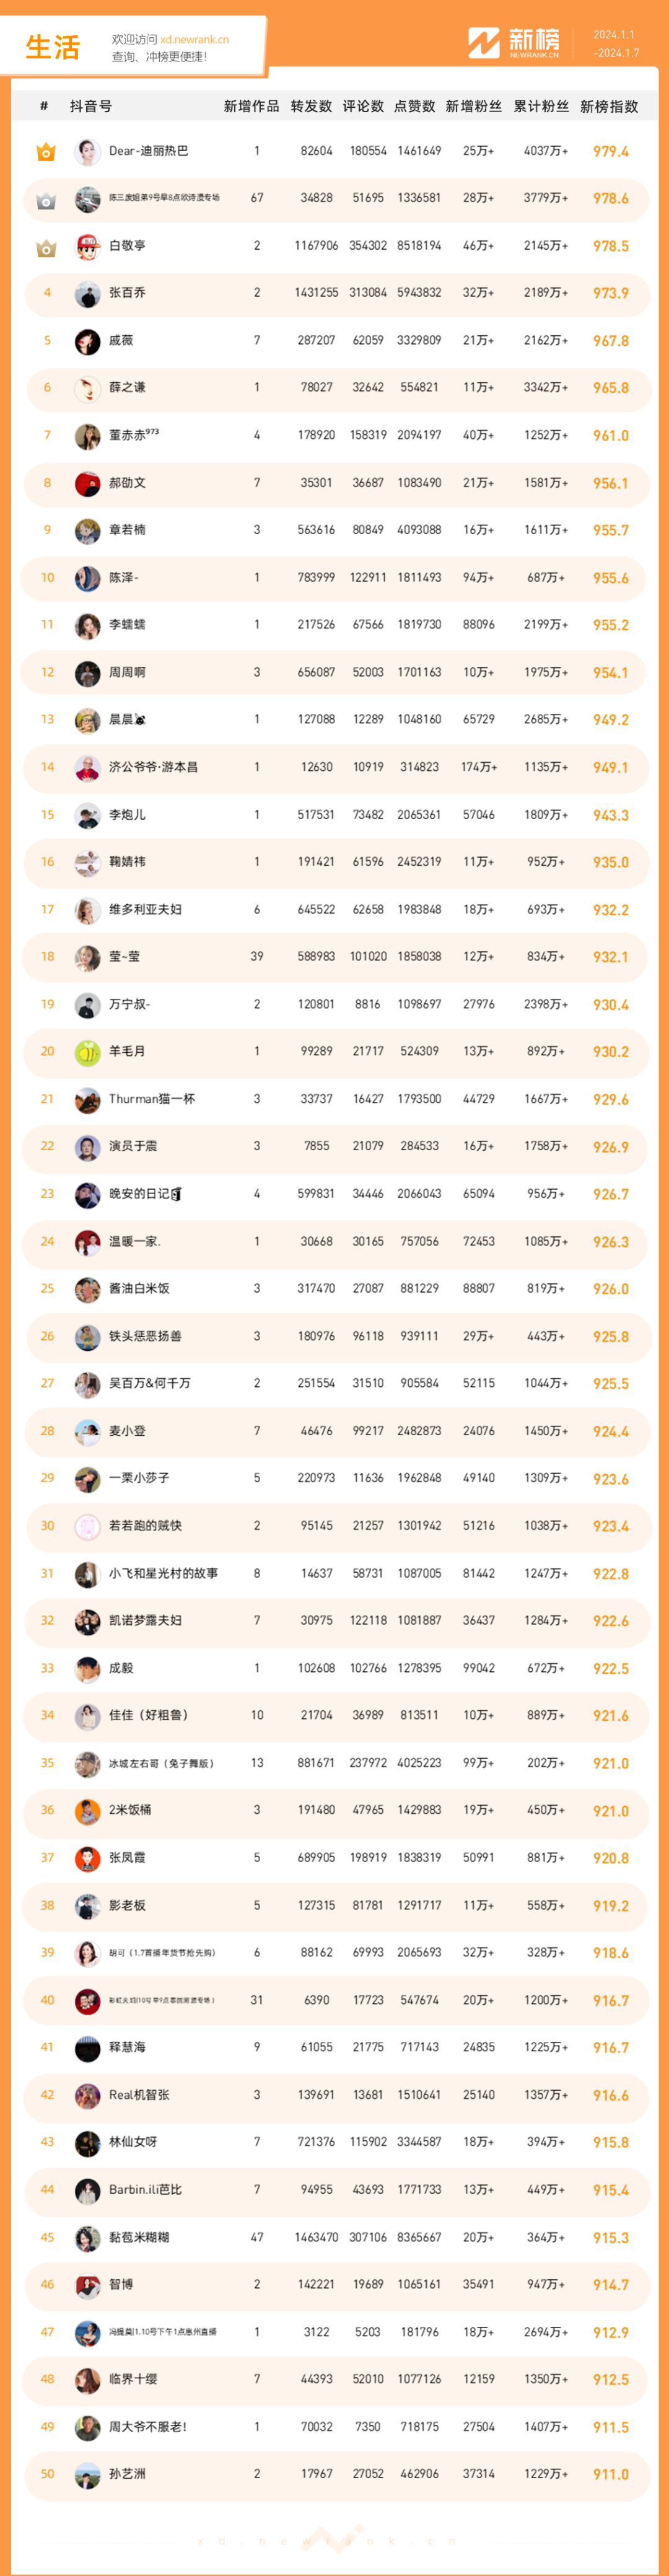The image size is (669, 2576).
Task: Select the 新榜指数 column header
Action: click(609, 106)
